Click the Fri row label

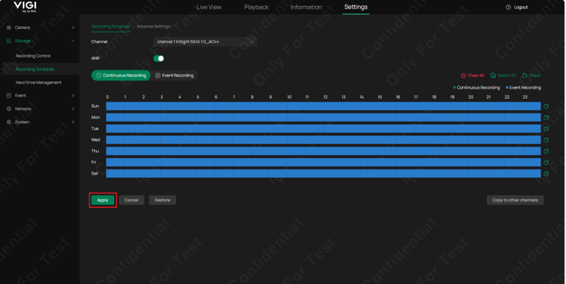coord(94,162)
